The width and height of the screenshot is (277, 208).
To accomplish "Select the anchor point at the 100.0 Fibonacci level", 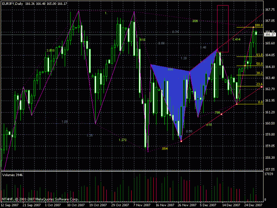I will 253,27.
